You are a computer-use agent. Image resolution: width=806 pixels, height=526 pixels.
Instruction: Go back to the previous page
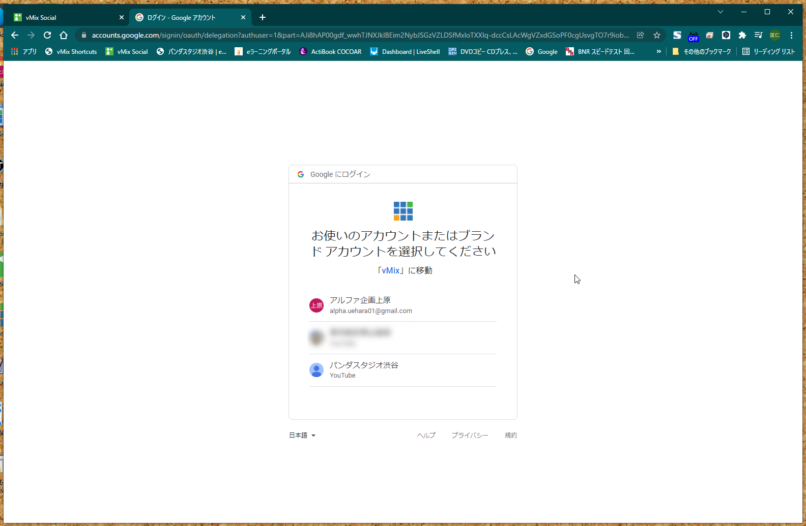pyautogui.click(x=15, y=35)
